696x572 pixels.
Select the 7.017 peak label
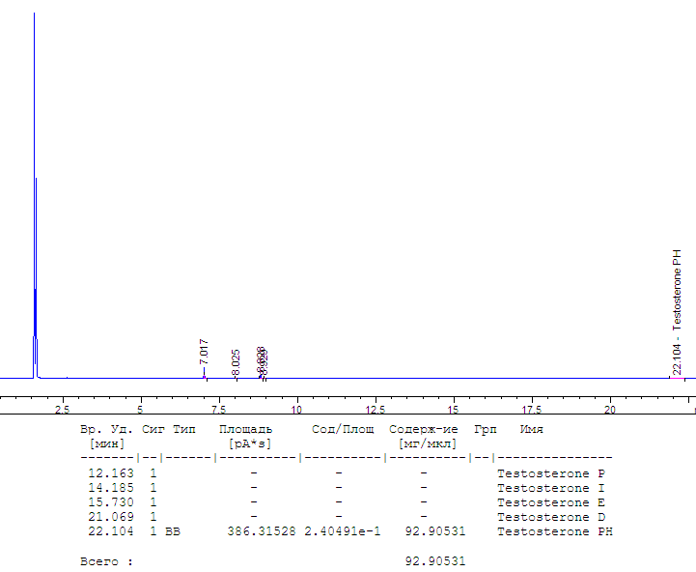[x=204, y=351]
